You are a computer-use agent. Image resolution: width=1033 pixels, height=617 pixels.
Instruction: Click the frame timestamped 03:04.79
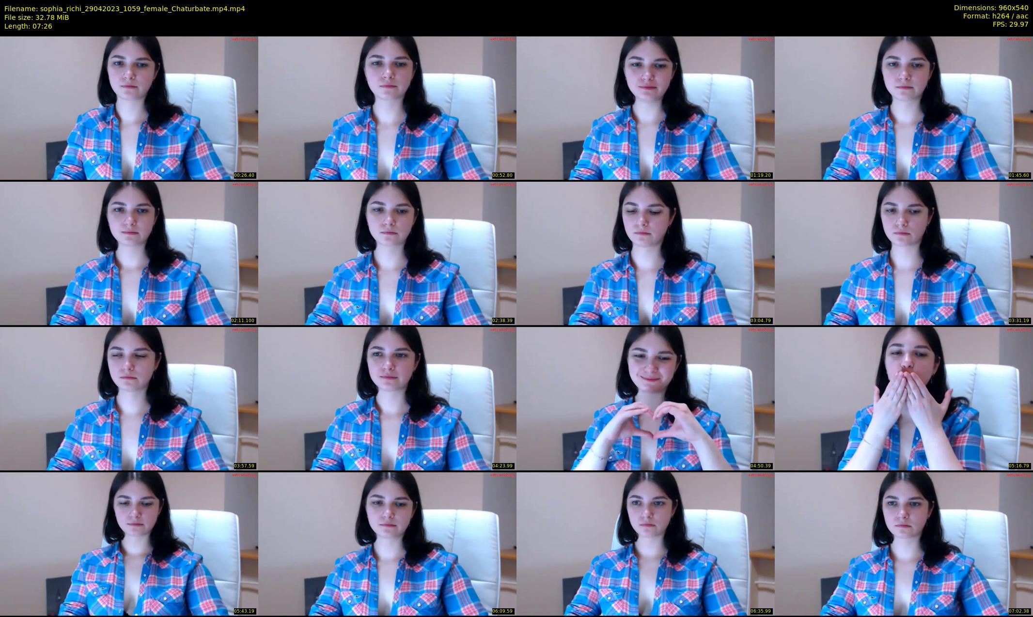tap(645, 253)
